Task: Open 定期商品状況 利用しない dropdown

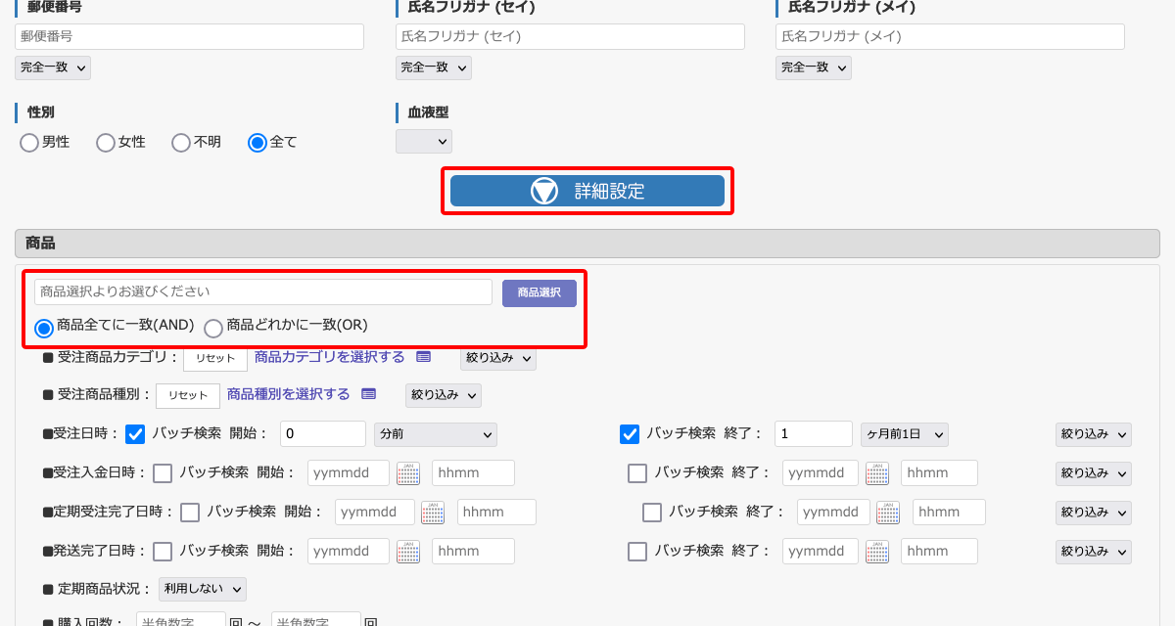Action: 203,589
